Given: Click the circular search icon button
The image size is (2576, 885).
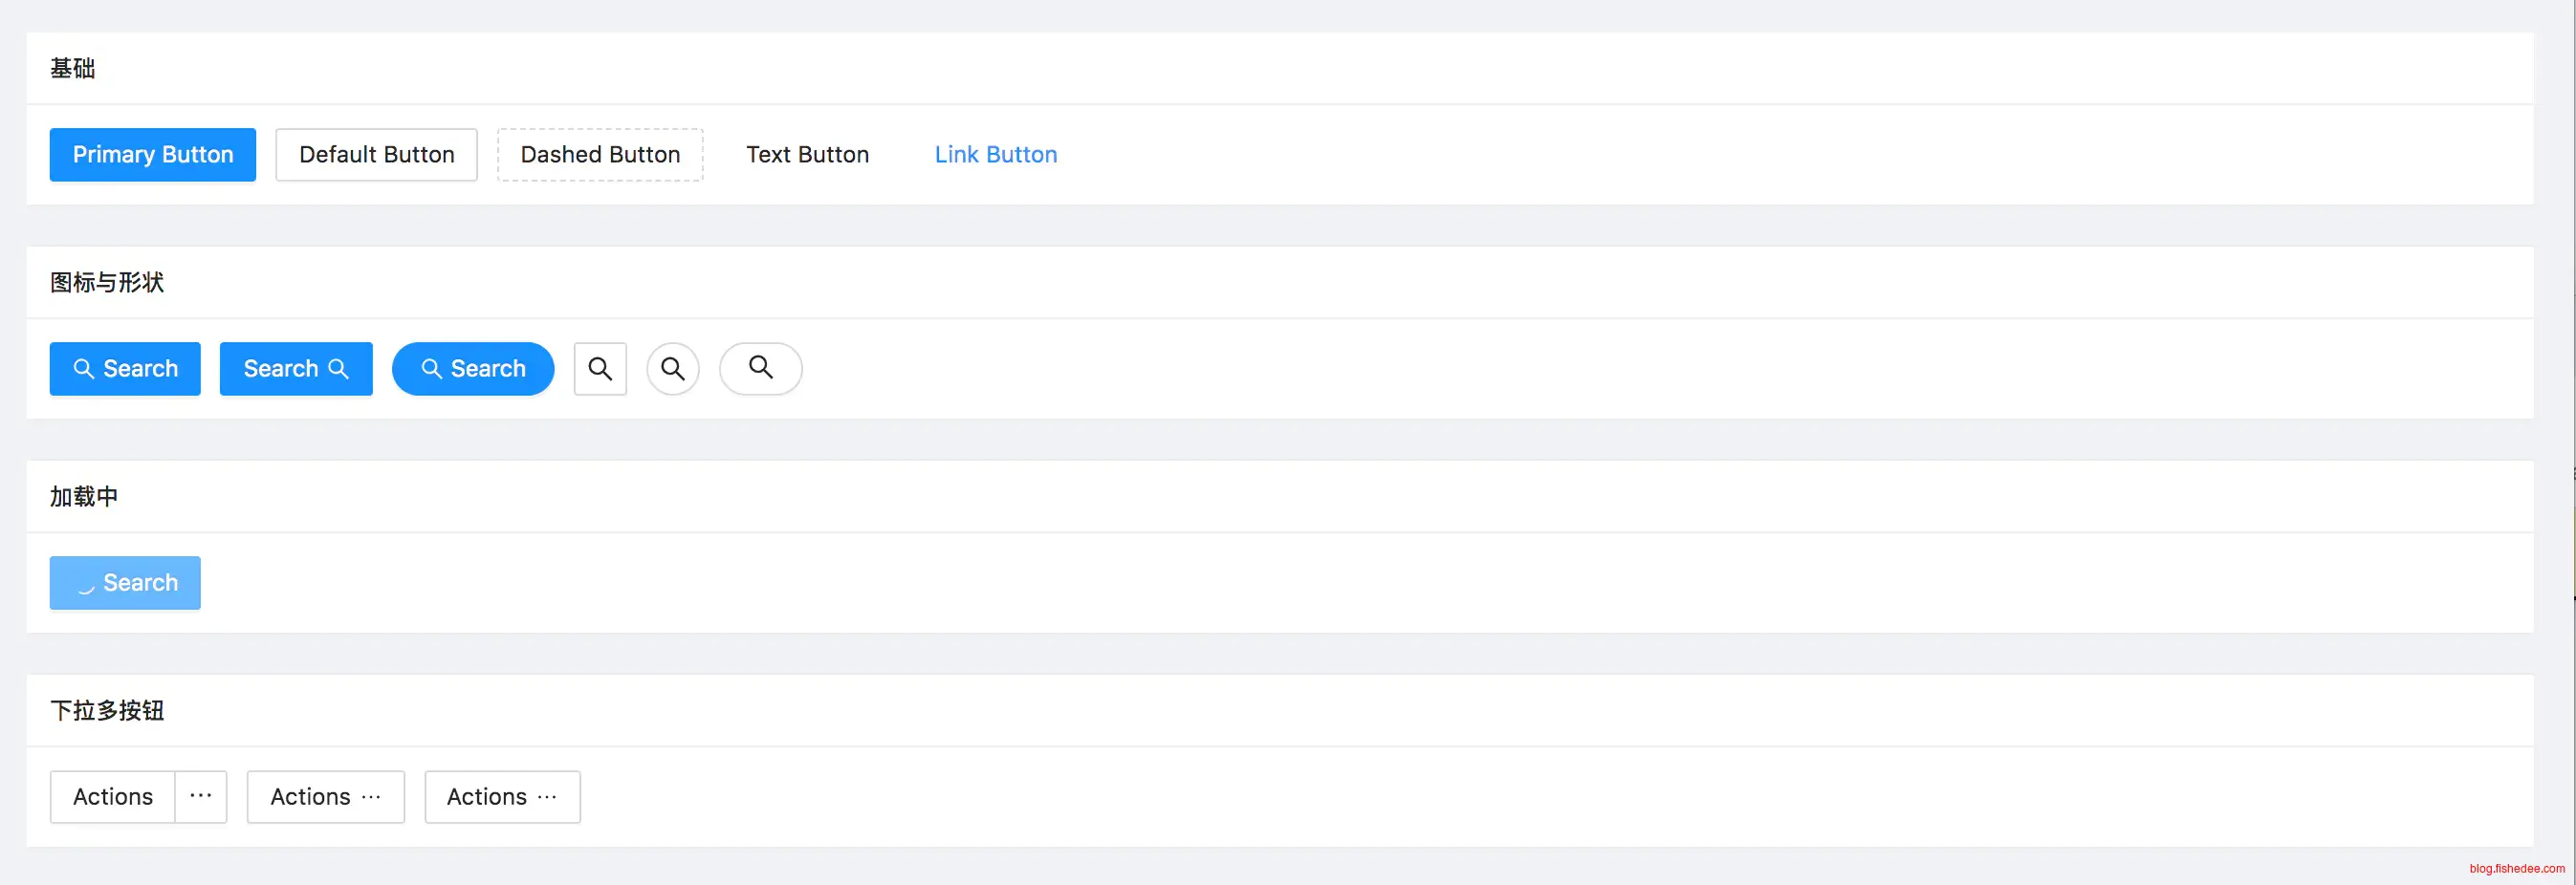Looking at the screenshot, I should click(673, 369).
